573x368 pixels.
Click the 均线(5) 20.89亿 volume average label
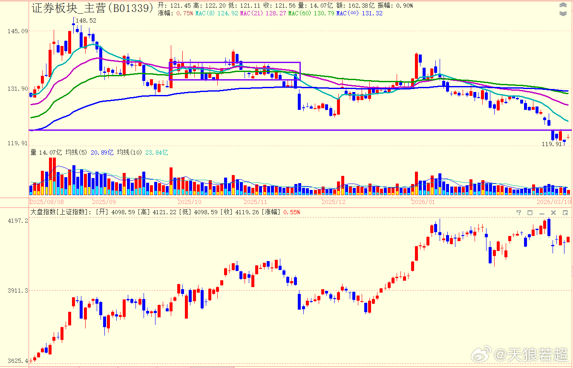[89, 152]
